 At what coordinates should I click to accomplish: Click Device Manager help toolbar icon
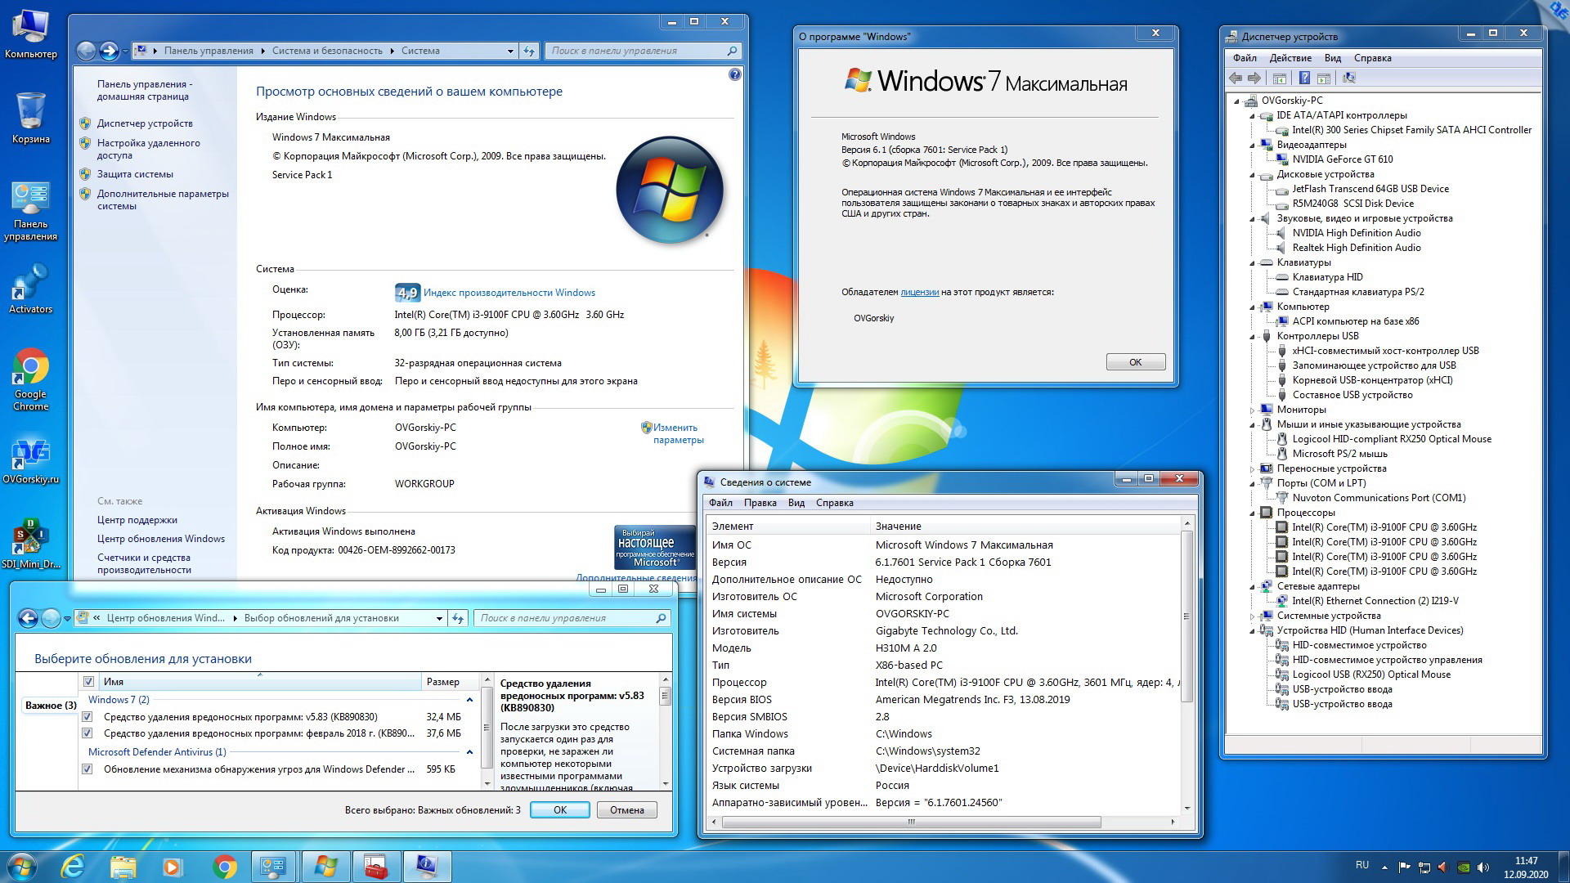[x=1304, y=78]
